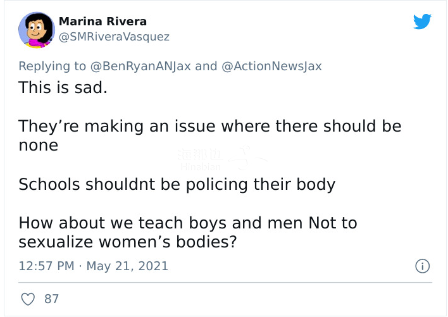Screen dimensions: 448x317
Task: Click the 'How about we teach boys' text
Action: (188, 223)
